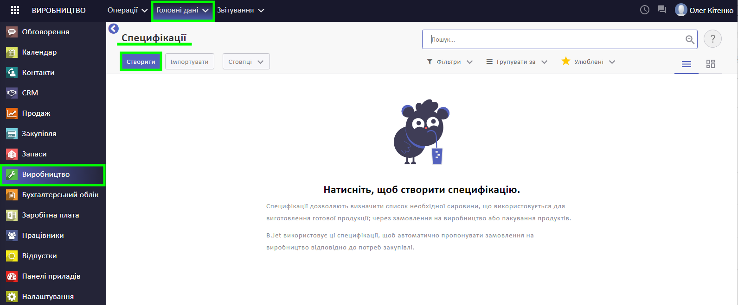Screen dimensions: 738x305
Task: Expand the Групувати за dropdown
Action: (516, 62)
